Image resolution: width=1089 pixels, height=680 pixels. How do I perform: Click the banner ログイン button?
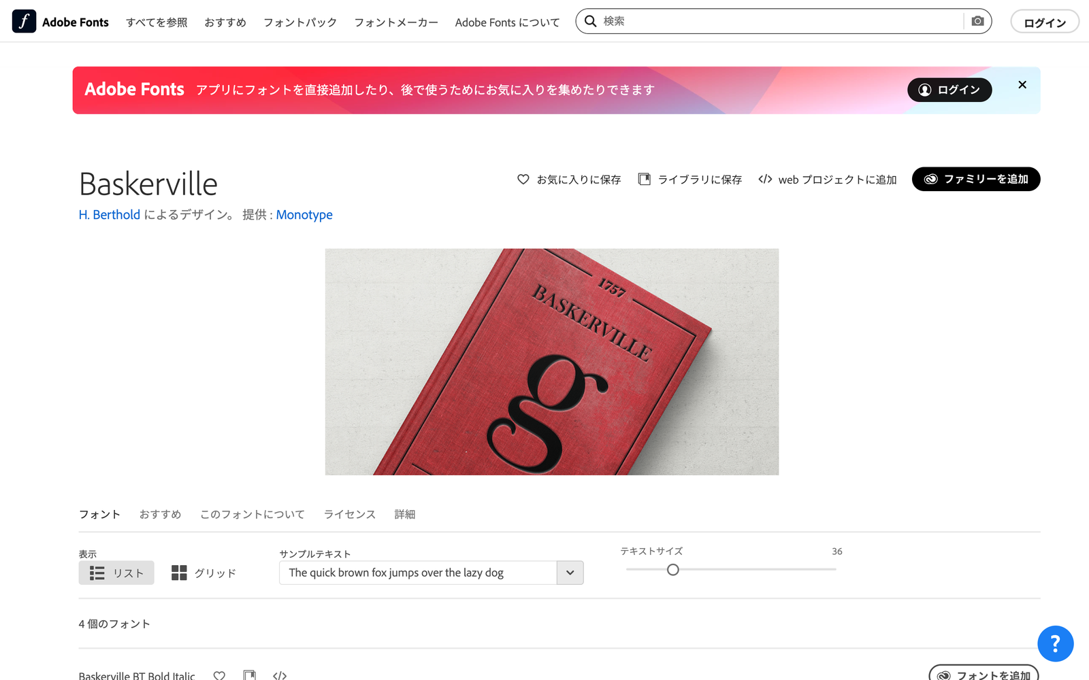[949, 90]
